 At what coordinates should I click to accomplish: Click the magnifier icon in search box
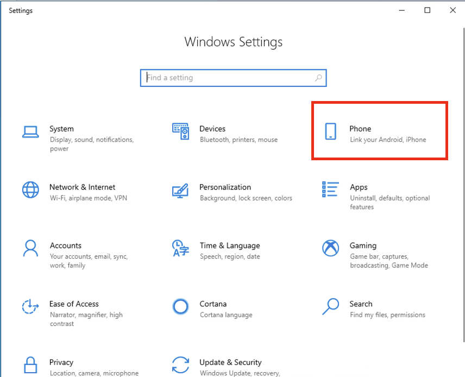pyautogui.click(x=318, y=78)
